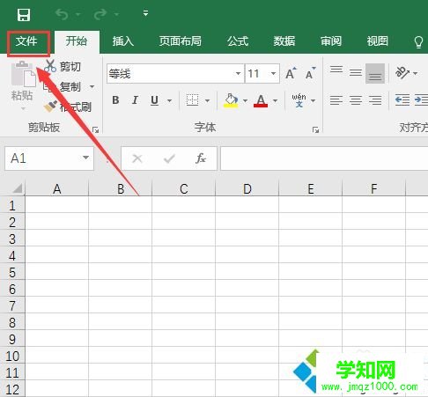
Task: Expand the fill color dropdown arrow
Action: 245,100
